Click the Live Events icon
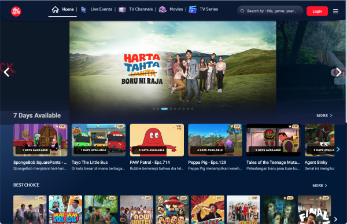The image size is (347, 224). [x=84, y=10]
